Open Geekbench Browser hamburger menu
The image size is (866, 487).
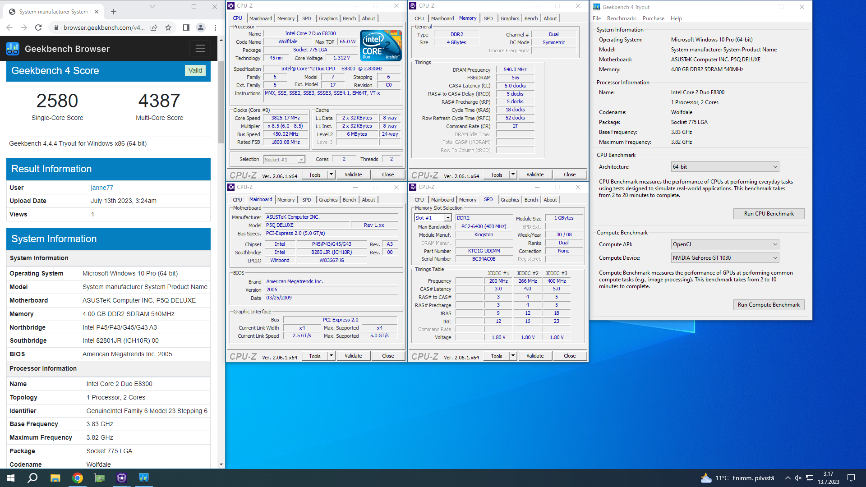pyautogui.click(x=200, y=48)
